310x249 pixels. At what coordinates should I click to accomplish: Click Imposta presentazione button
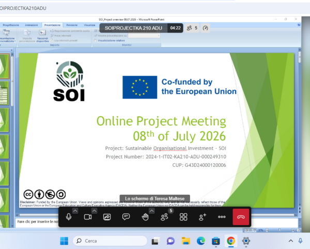click(27, 36)
